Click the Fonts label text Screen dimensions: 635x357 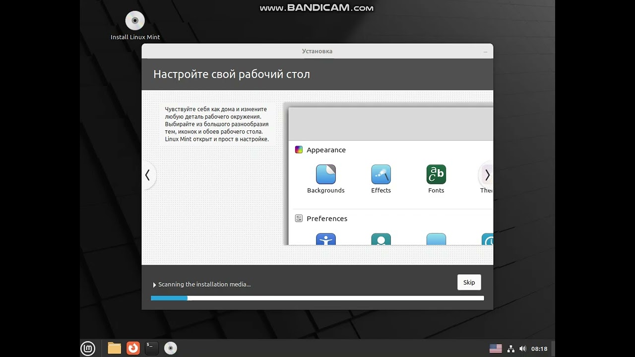[x=436, y=190]
